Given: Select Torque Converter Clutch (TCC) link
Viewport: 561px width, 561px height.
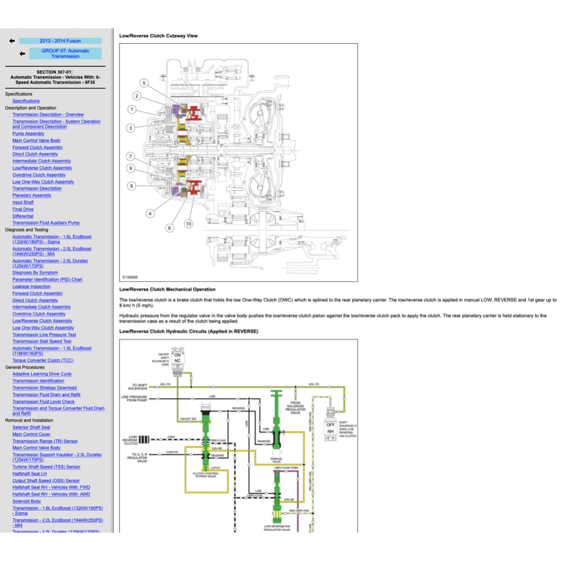Looking at the screenshot, I should click(43, 360).
